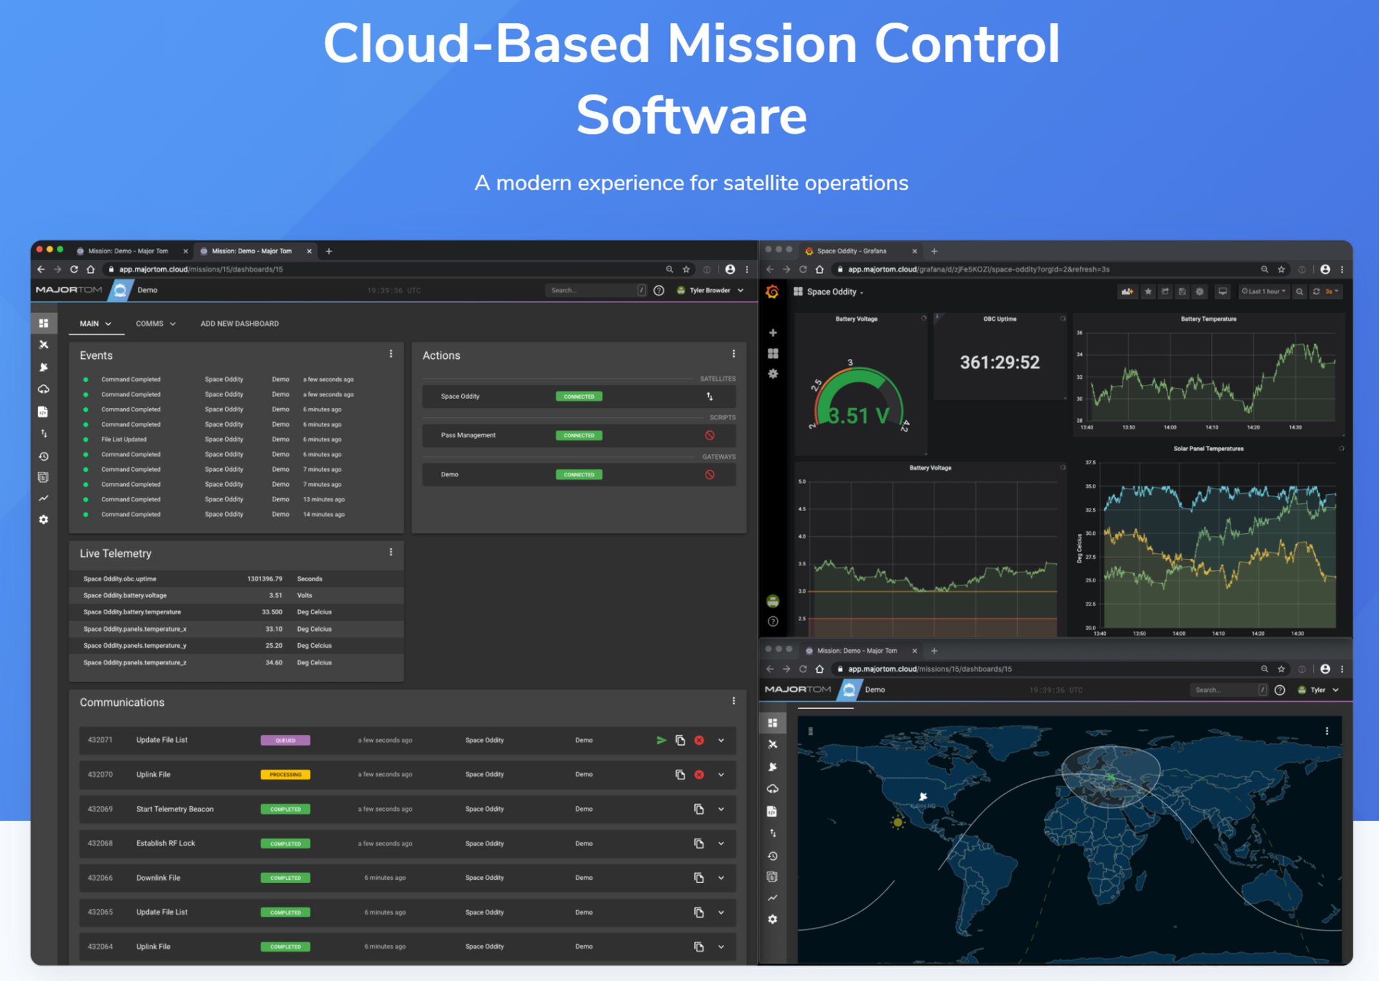Disconnect the Demo gateway
Viewport: 1379px width, 981px height.
[709, 475]
